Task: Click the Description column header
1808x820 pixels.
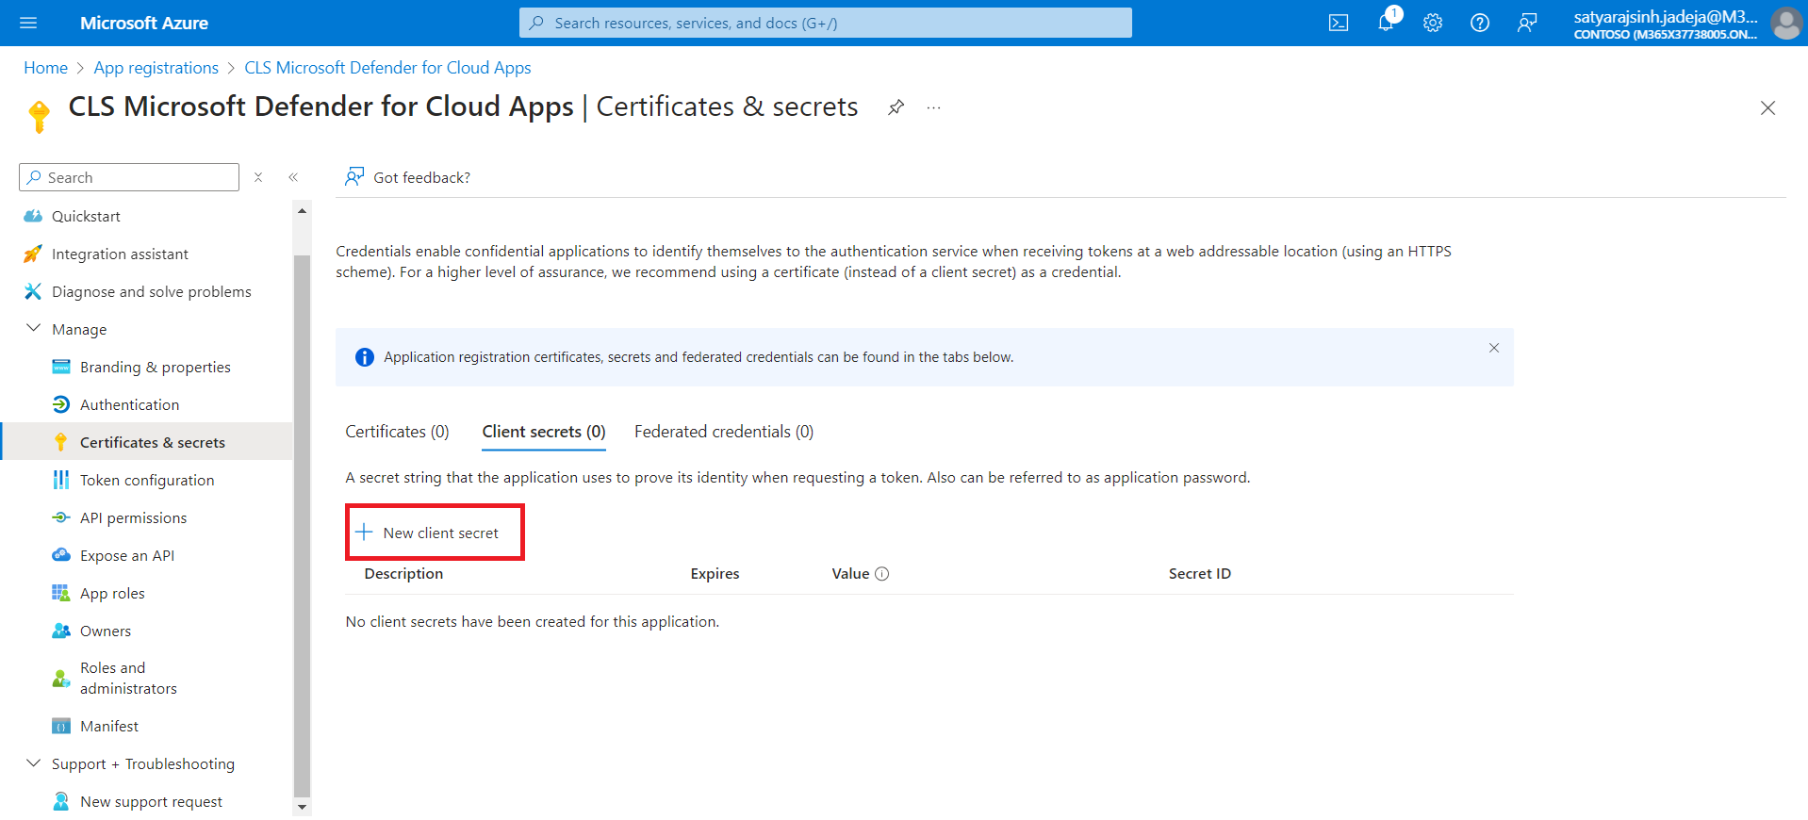Action: (403, 574)
